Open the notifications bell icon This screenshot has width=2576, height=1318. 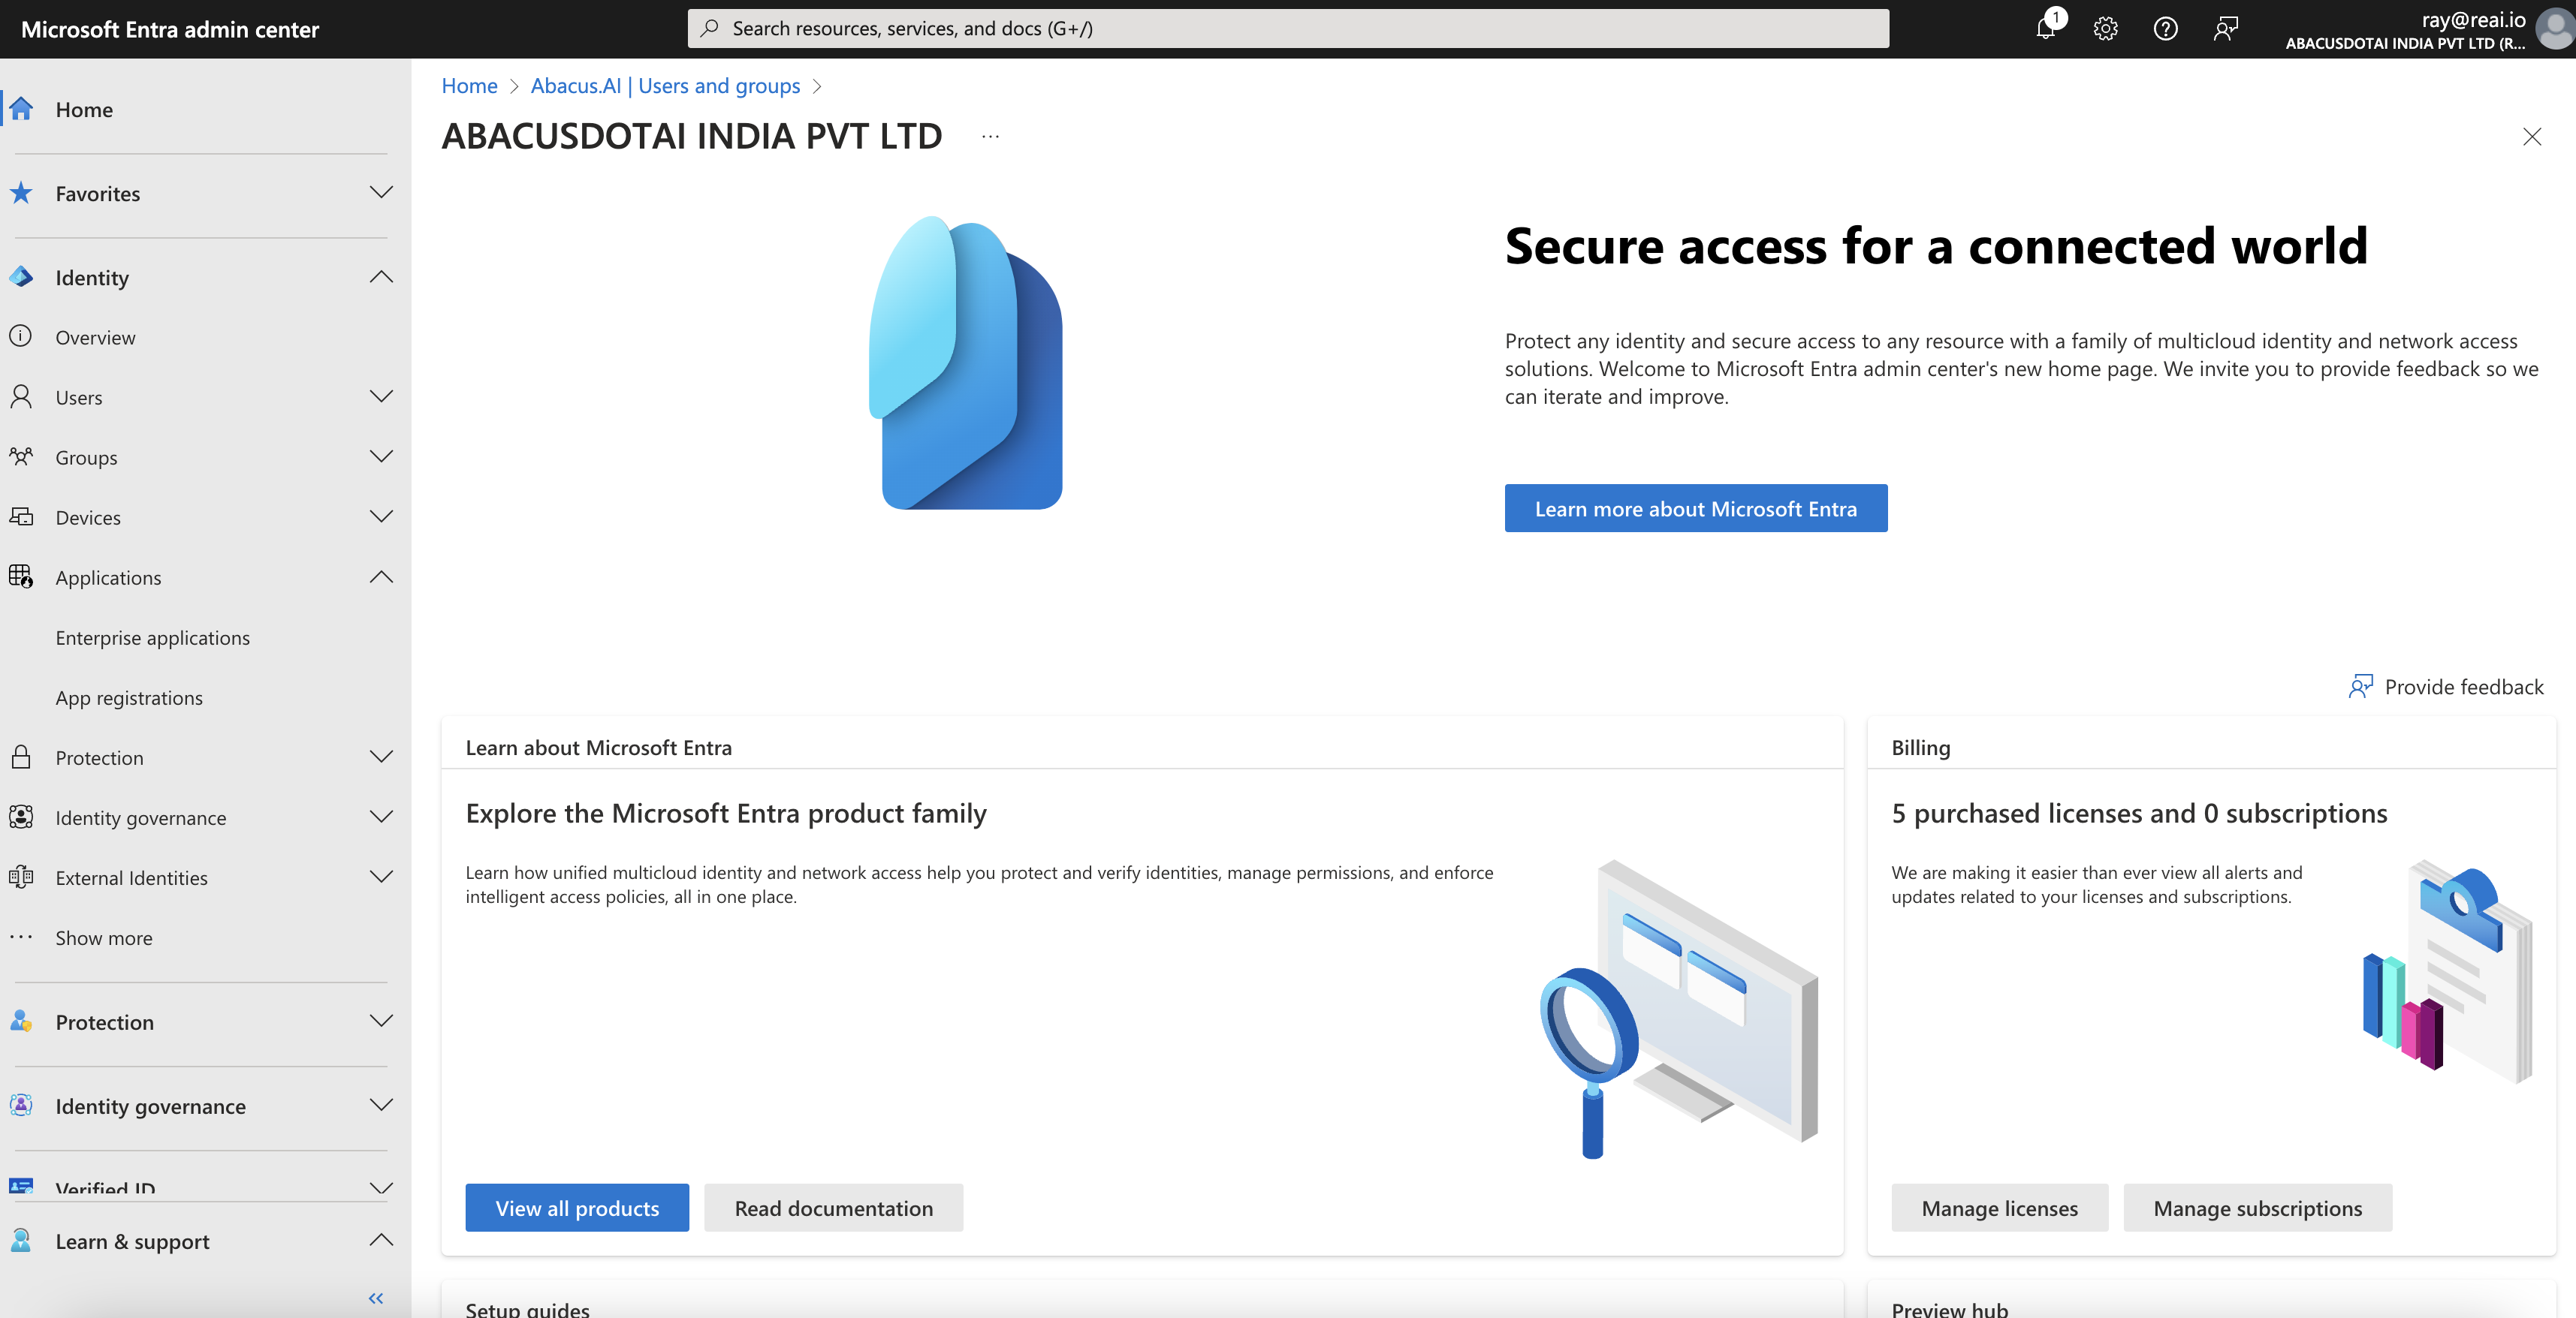point(2046,28)
